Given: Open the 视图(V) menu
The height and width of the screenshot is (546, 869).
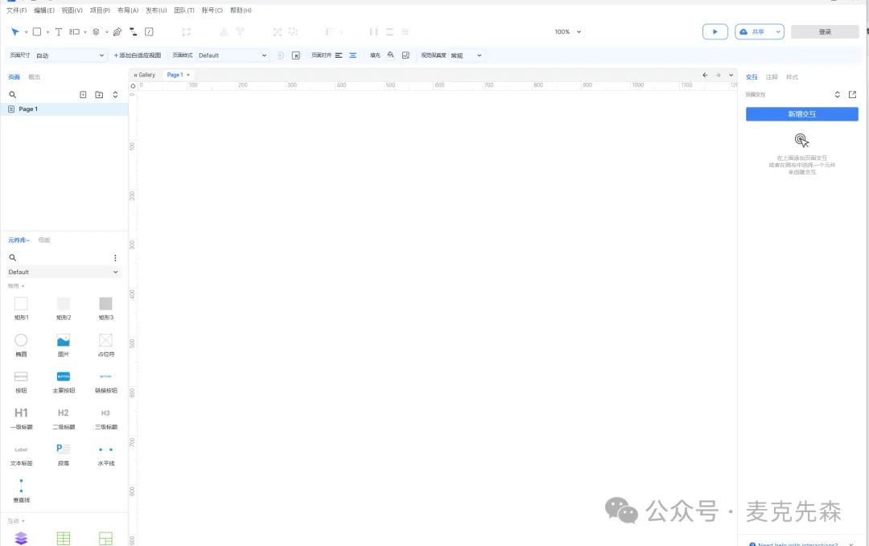Looking at the screenshot, I should 72,10.
